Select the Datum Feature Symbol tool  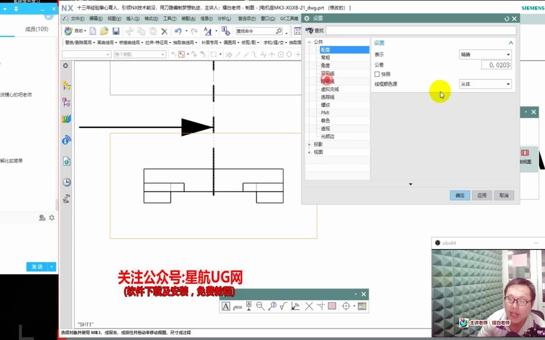coord(249,306)
